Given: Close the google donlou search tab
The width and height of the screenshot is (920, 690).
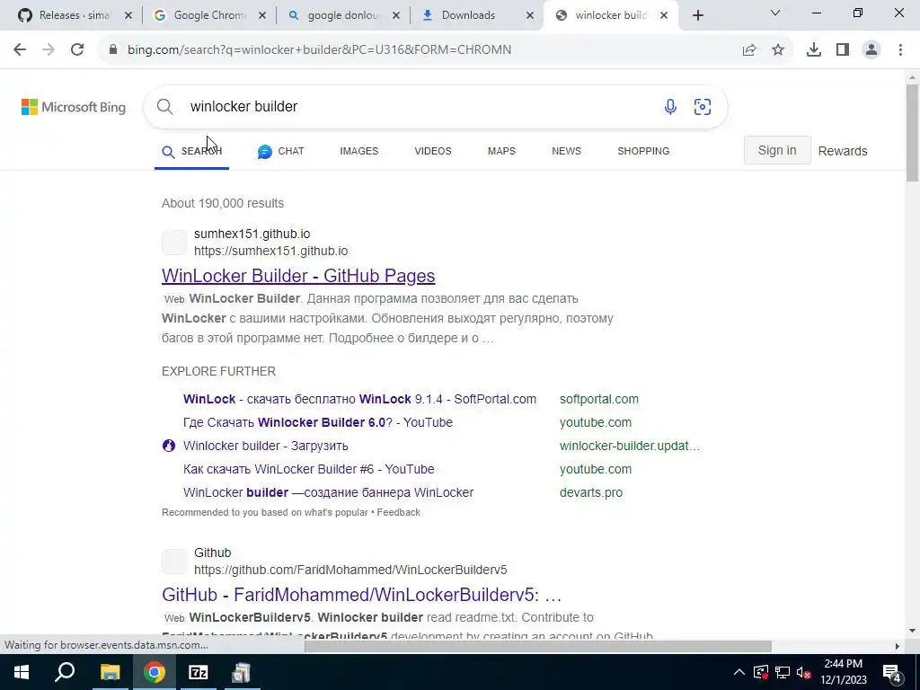Looking at the screenshot, I should point(396,16).
